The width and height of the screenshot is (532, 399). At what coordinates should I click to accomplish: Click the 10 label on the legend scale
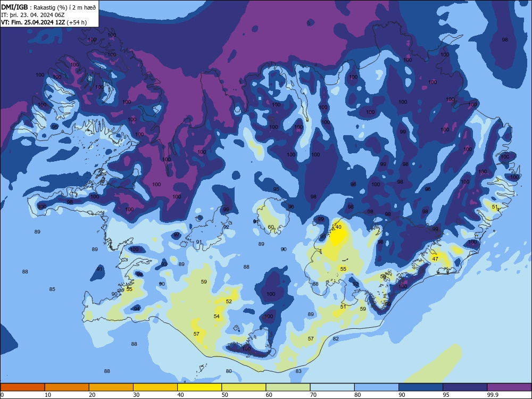[x=48, y=395]
